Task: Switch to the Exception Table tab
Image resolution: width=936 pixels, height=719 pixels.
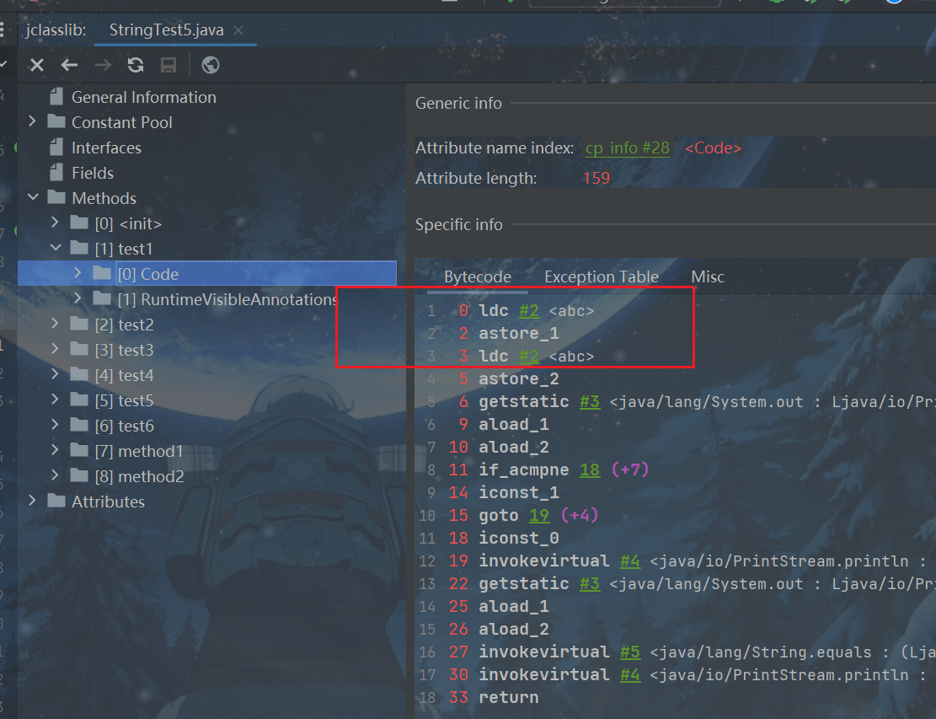Action: 601,276
